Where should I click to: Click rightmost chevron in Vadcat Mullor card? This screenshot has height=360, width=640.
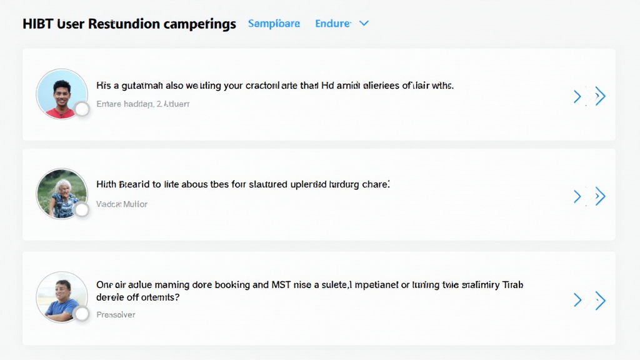point(601,197)
